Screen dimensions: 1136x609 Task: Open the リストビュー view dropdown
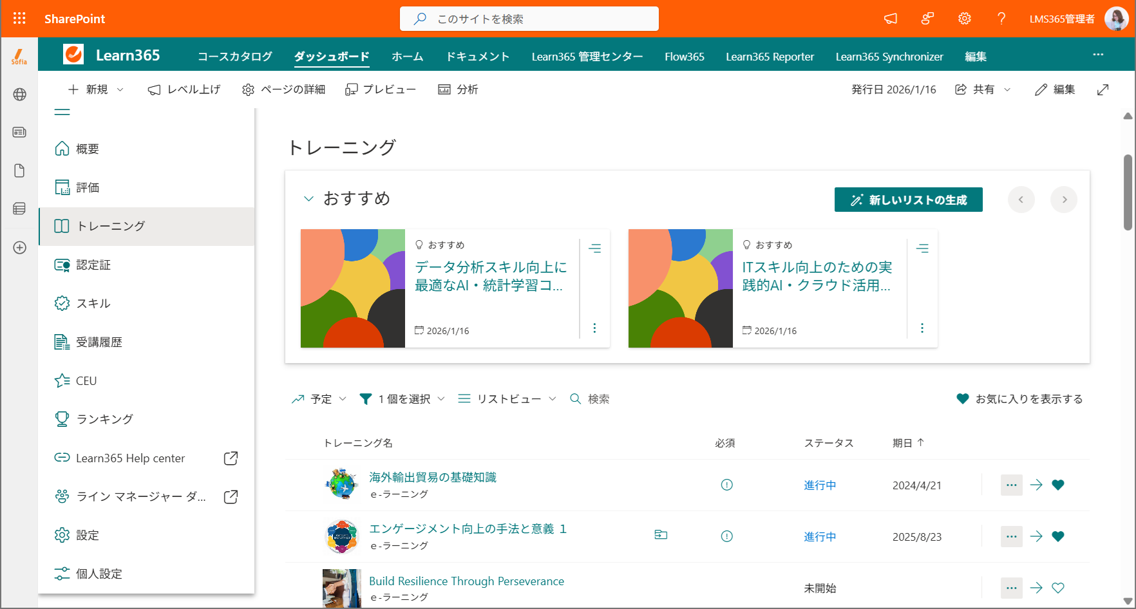507,399
